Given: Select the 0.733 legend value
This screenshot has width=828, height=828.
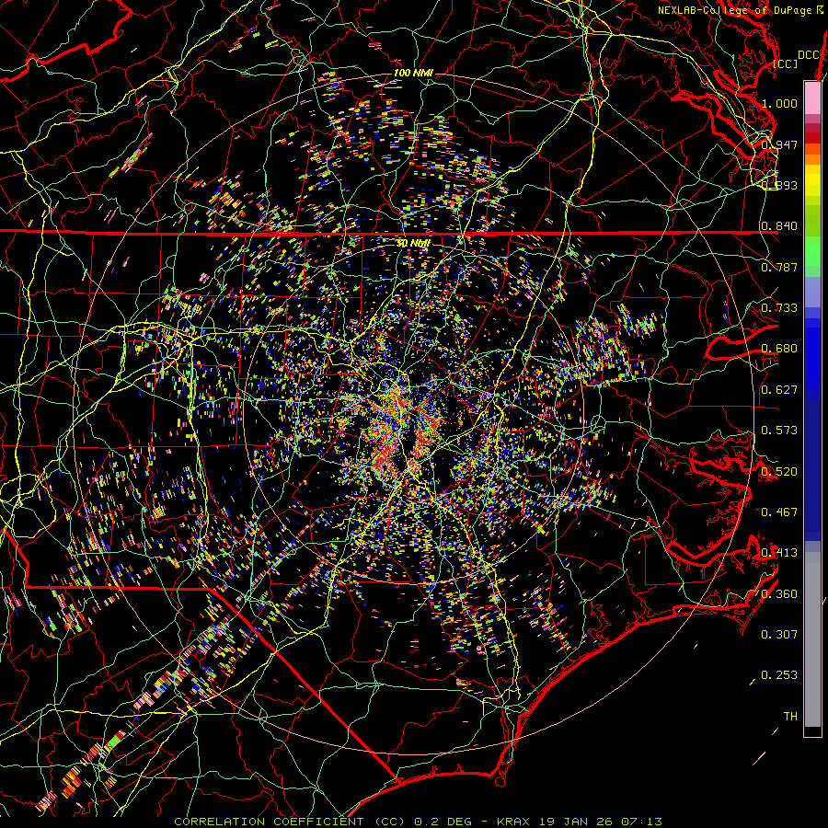Looking at the screenshot, I should coord(779,308).
